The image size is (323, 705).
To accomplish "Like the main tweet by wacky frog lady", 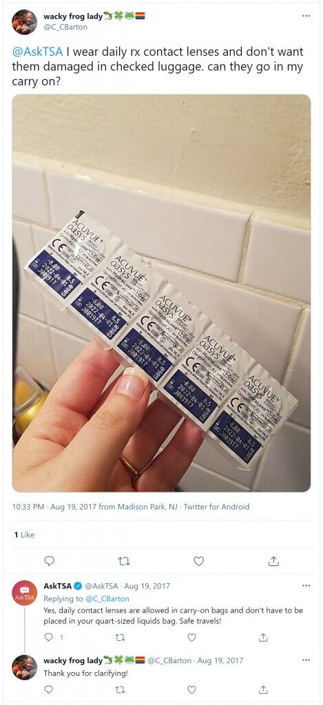I will (x=198, y=560).
